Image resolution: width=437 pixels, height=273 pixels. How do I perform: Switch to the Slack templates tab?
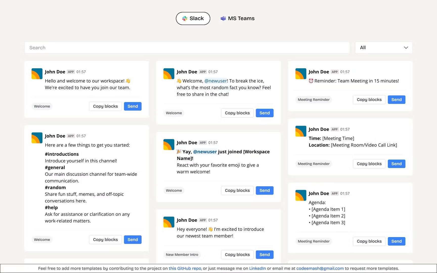click(x=193, y=18)
